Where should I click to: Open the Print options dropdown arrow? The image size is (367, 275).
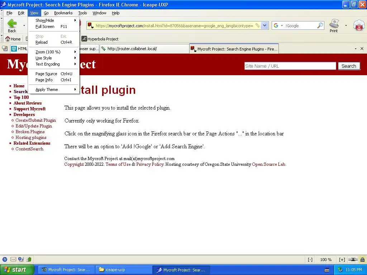[346, 25]
